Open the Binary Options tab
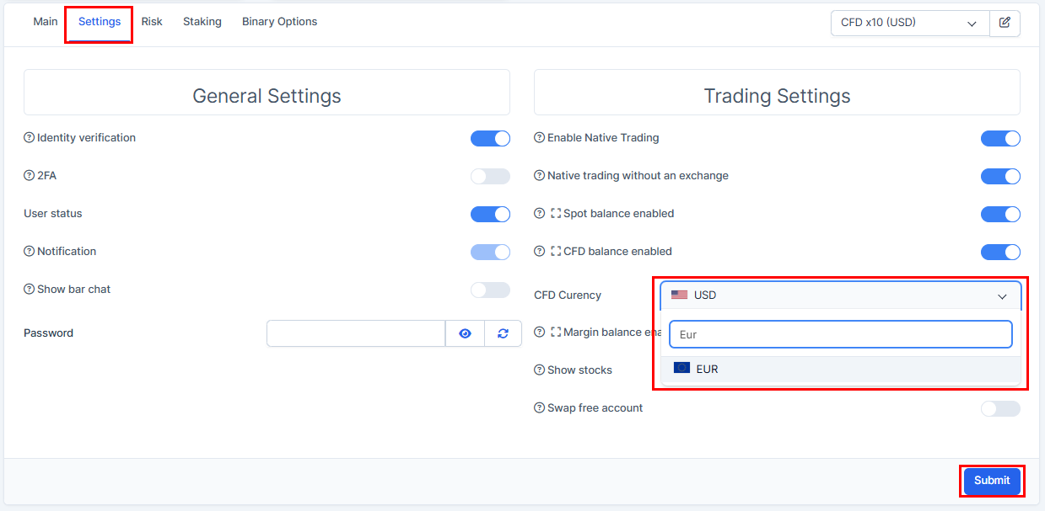Screen dimensions: 1045x511 coord(279,22)
